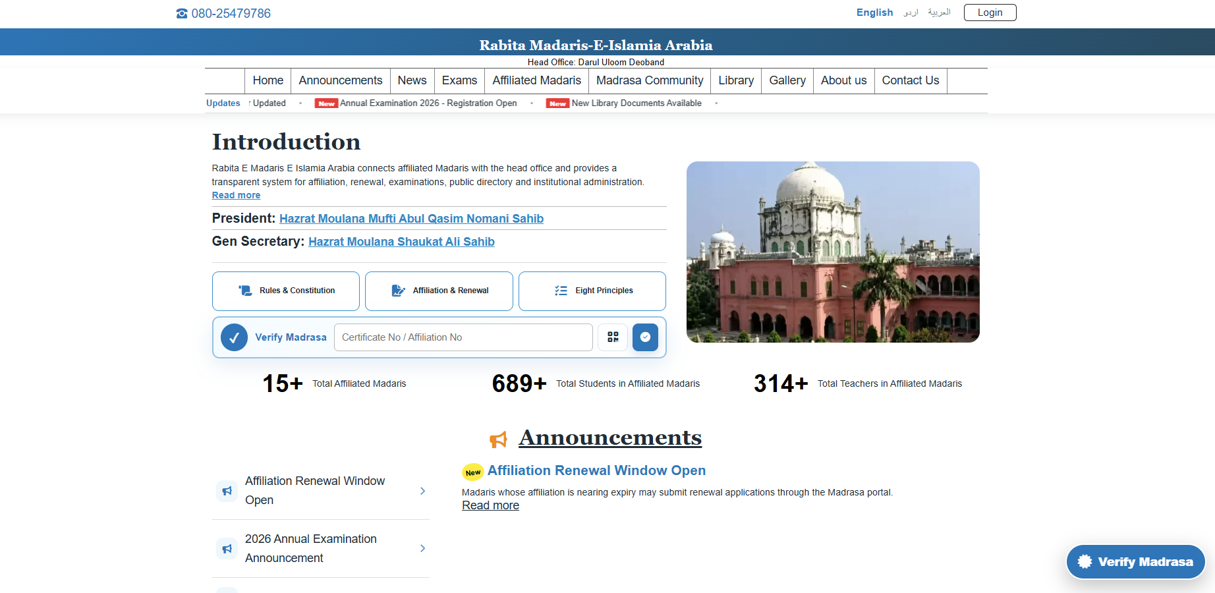Expand Affiliation Renewal Window Open chevron
Viewport: 1215px width, 593px height.
[422, 491]
